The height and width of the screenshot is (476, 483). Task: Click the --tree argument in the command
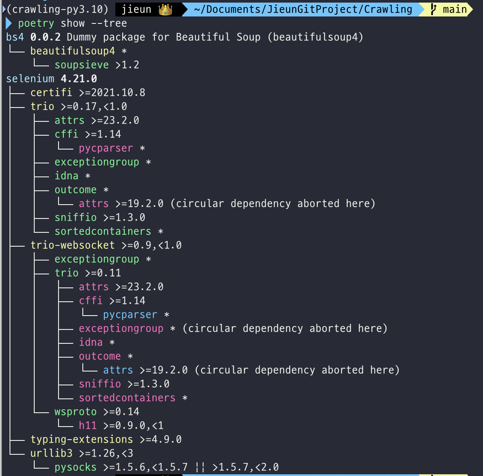(109, 23)
